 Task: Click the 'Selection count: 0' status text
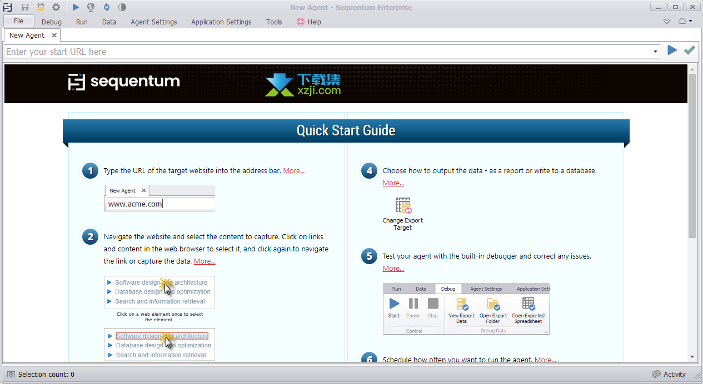click(46, 375)
